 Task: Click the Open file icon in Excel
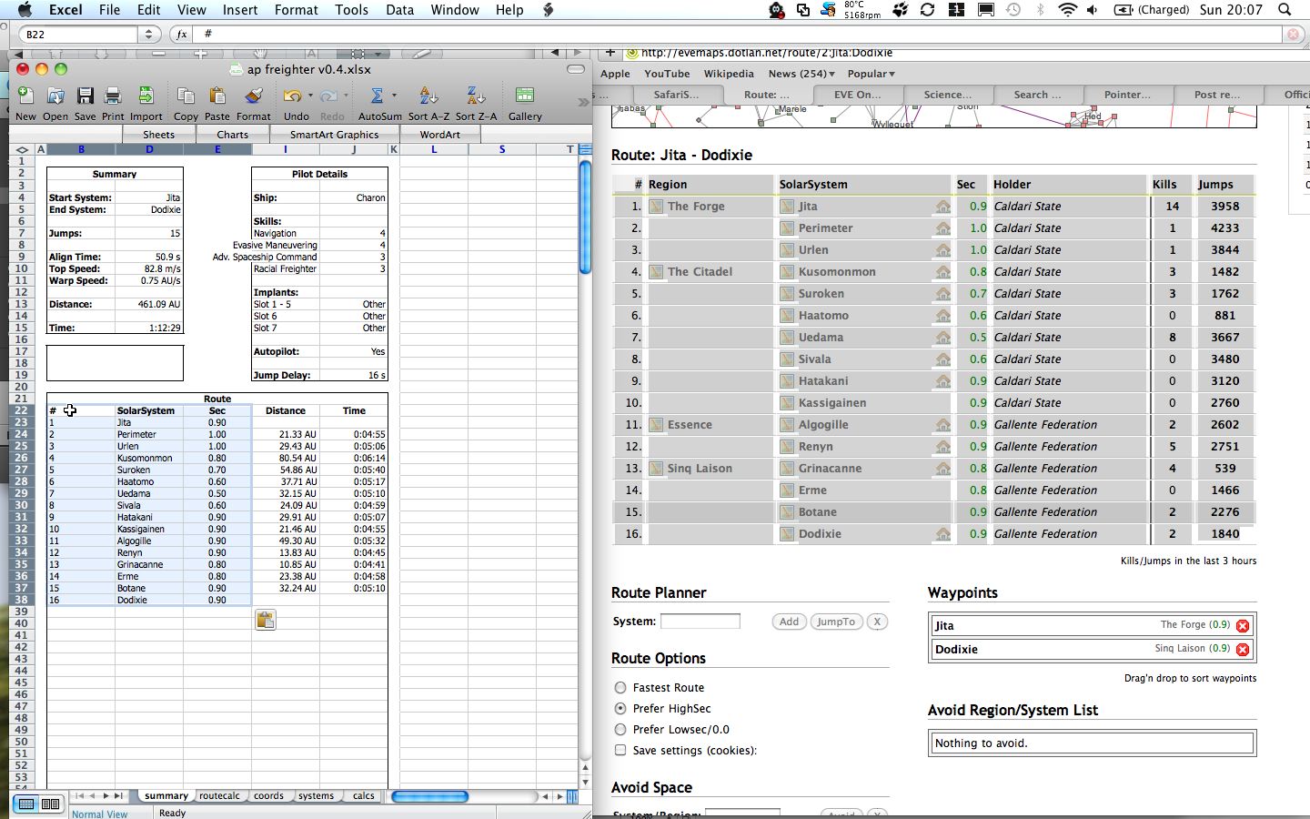point(55,96)
